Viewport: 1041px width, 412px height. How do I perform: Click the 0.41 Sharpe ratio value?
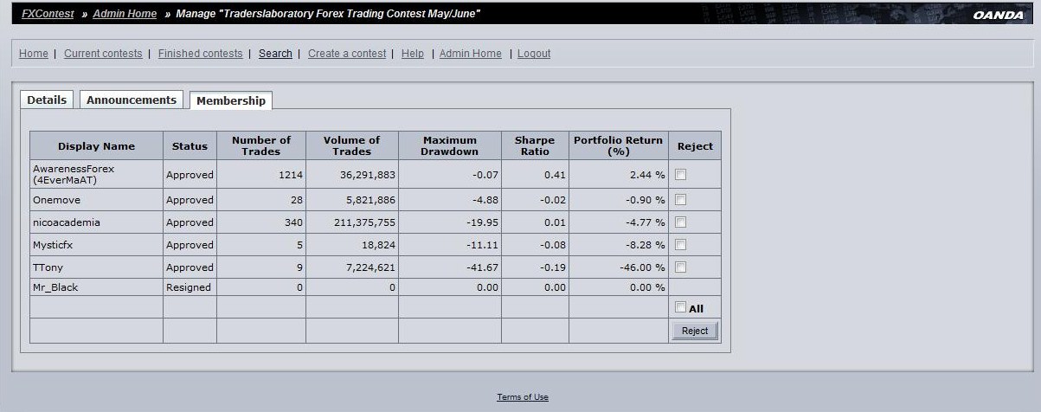[556, 175]
